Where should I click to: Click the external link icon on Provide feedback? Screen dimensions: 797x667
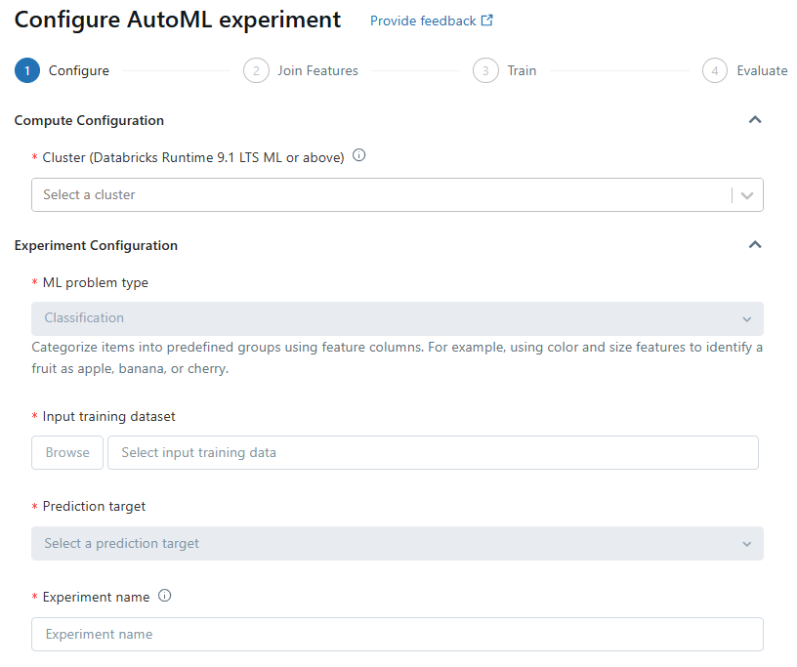[x=487, y=20]
